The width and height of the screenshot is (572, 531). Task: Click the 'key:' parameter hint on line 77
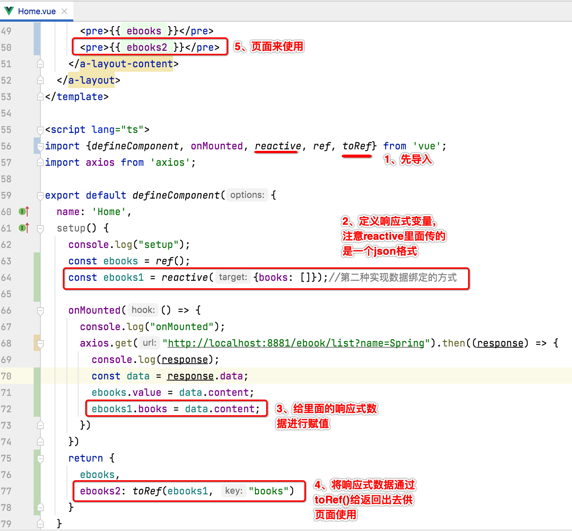pyautogui.click(x=234, y=491)
